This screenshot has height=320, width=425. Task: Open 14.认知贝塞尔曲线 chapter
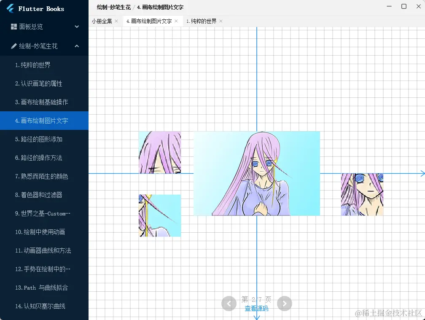tap(44, 306)
